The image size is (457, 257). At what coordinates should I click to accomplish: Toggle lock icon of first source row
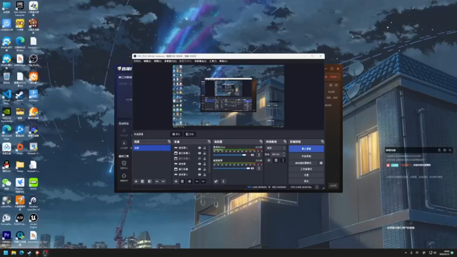[205, 148]
